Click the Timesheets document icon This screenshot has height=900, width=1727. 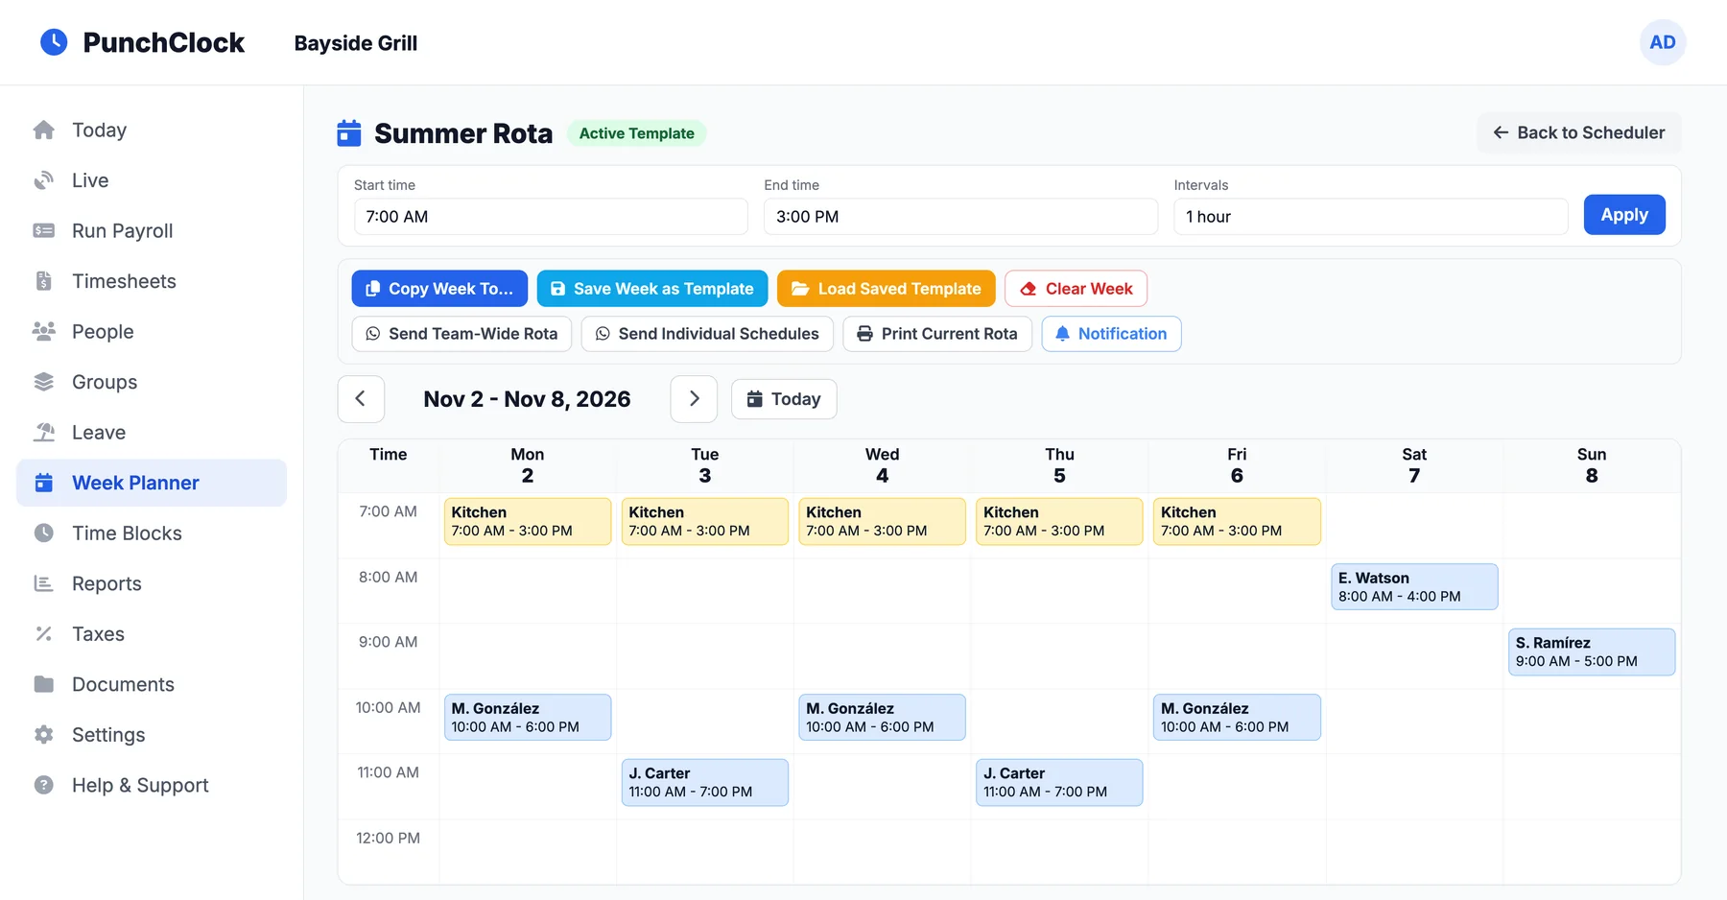tap(44, 281)
